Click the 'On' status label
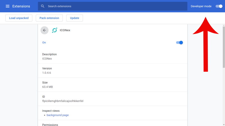Image resolution: width=225 pixels, height=126 pixels. click(44, 43)
